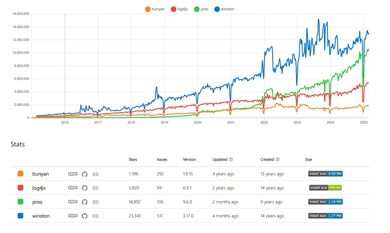
Task: Click the red color swatch beside log4js
Action: click(20, 188)
